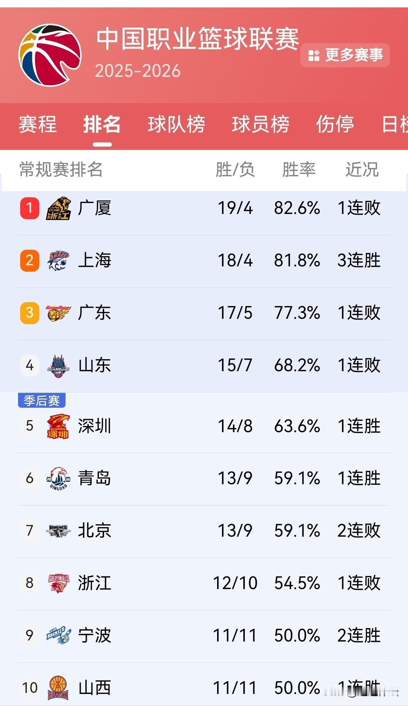Viewport: 408px width, 706px height.
Task: Tap the 山东 team logo
Action: pyautogui.click(x=58, y=366)
